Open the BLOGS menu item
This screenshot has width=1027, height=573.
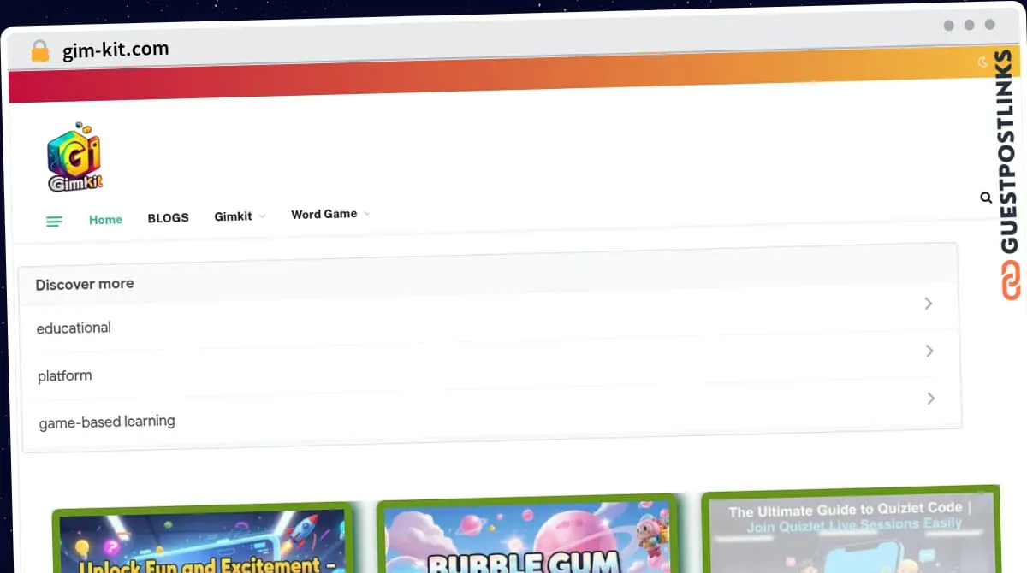168,218
